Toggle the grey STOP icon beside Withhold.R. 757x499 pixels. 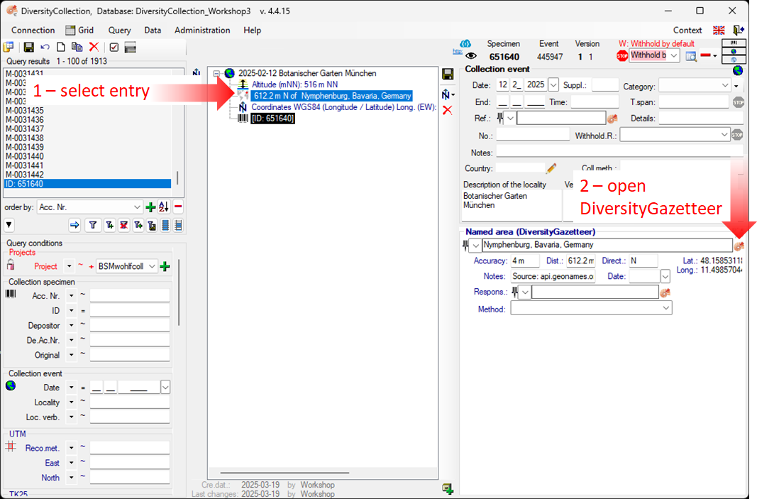coord(736,136)
